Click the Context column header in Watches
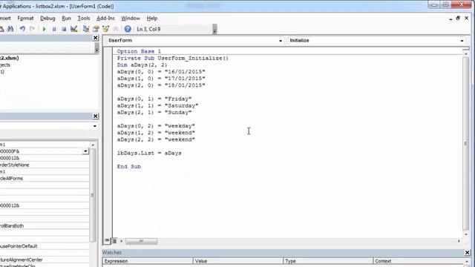 419,261
